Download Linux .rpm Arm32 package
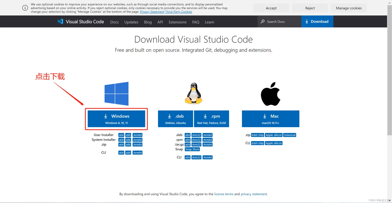 196,140
